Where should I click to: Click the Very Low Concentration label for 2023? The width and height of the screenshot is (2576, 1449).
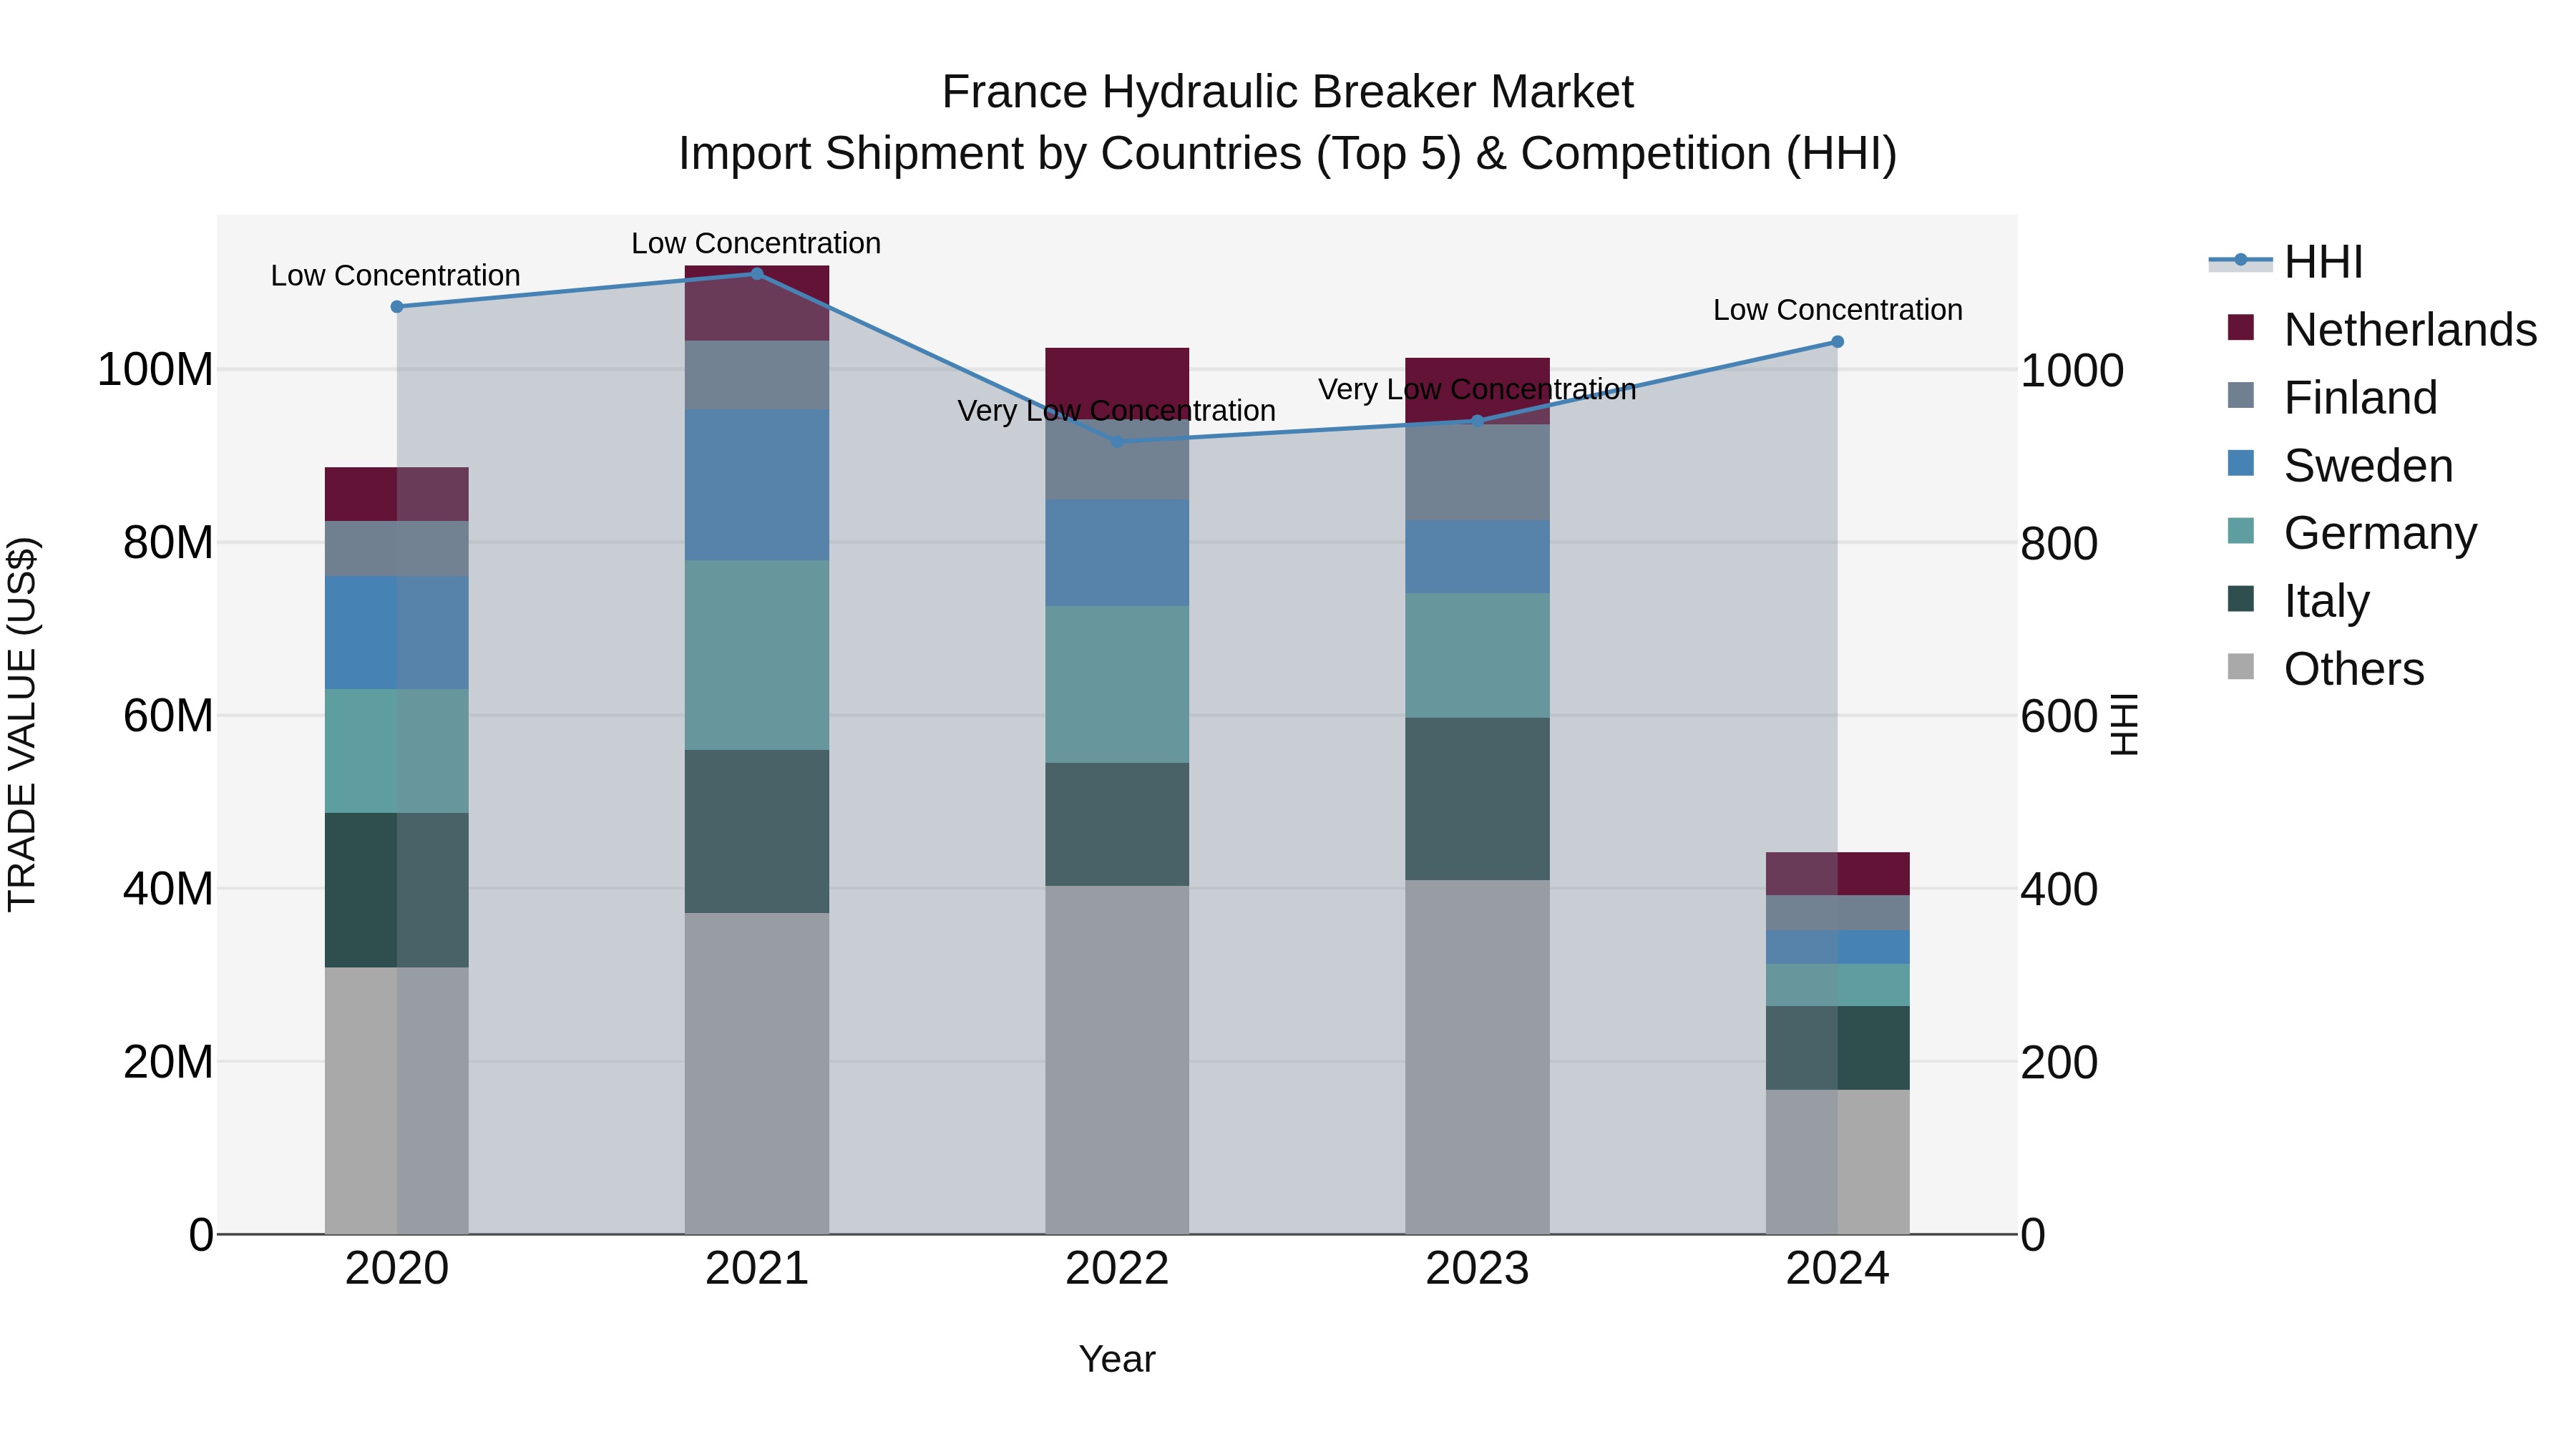point(1477,389)
